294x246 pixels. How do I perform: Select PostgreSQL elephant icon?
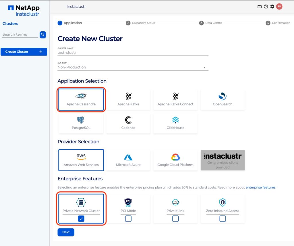tap(81, 120)
